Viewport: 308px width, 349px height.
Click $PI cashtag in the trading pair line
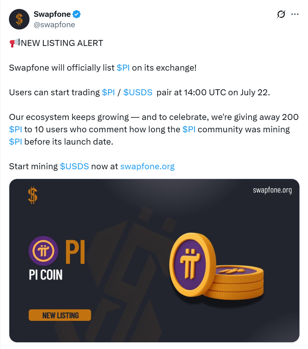108,92
